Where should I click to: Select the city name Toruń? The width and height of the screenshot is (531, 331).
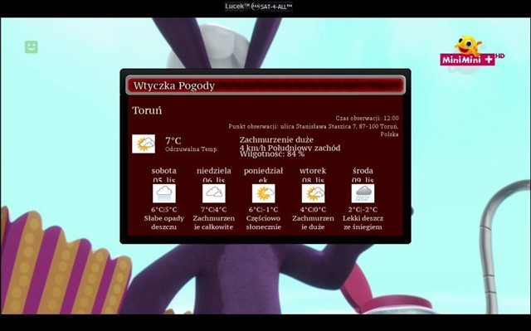[147, 110]
